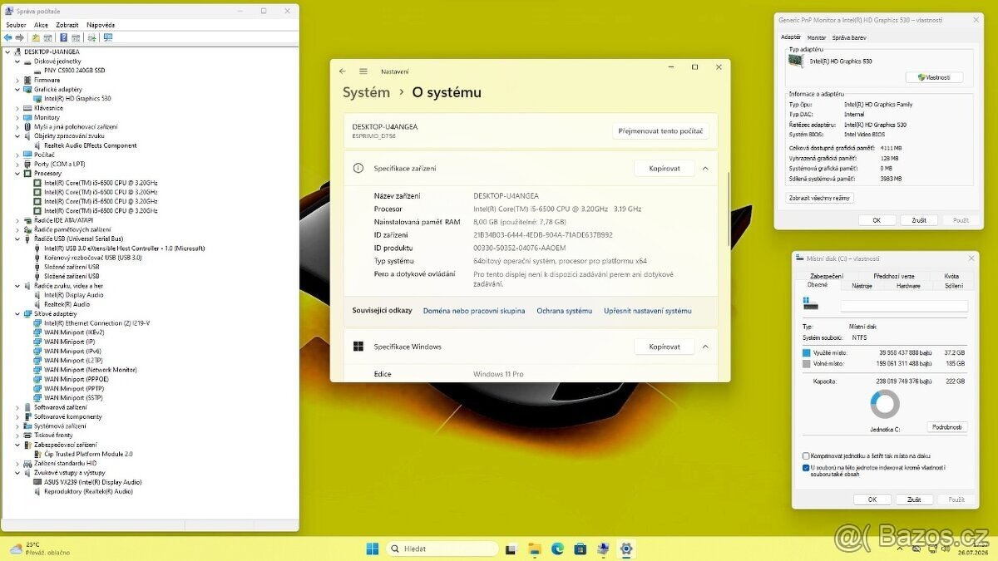Open Computer Management taskbar icon
This screenshot has height=561, width=998.
[603, 549]
